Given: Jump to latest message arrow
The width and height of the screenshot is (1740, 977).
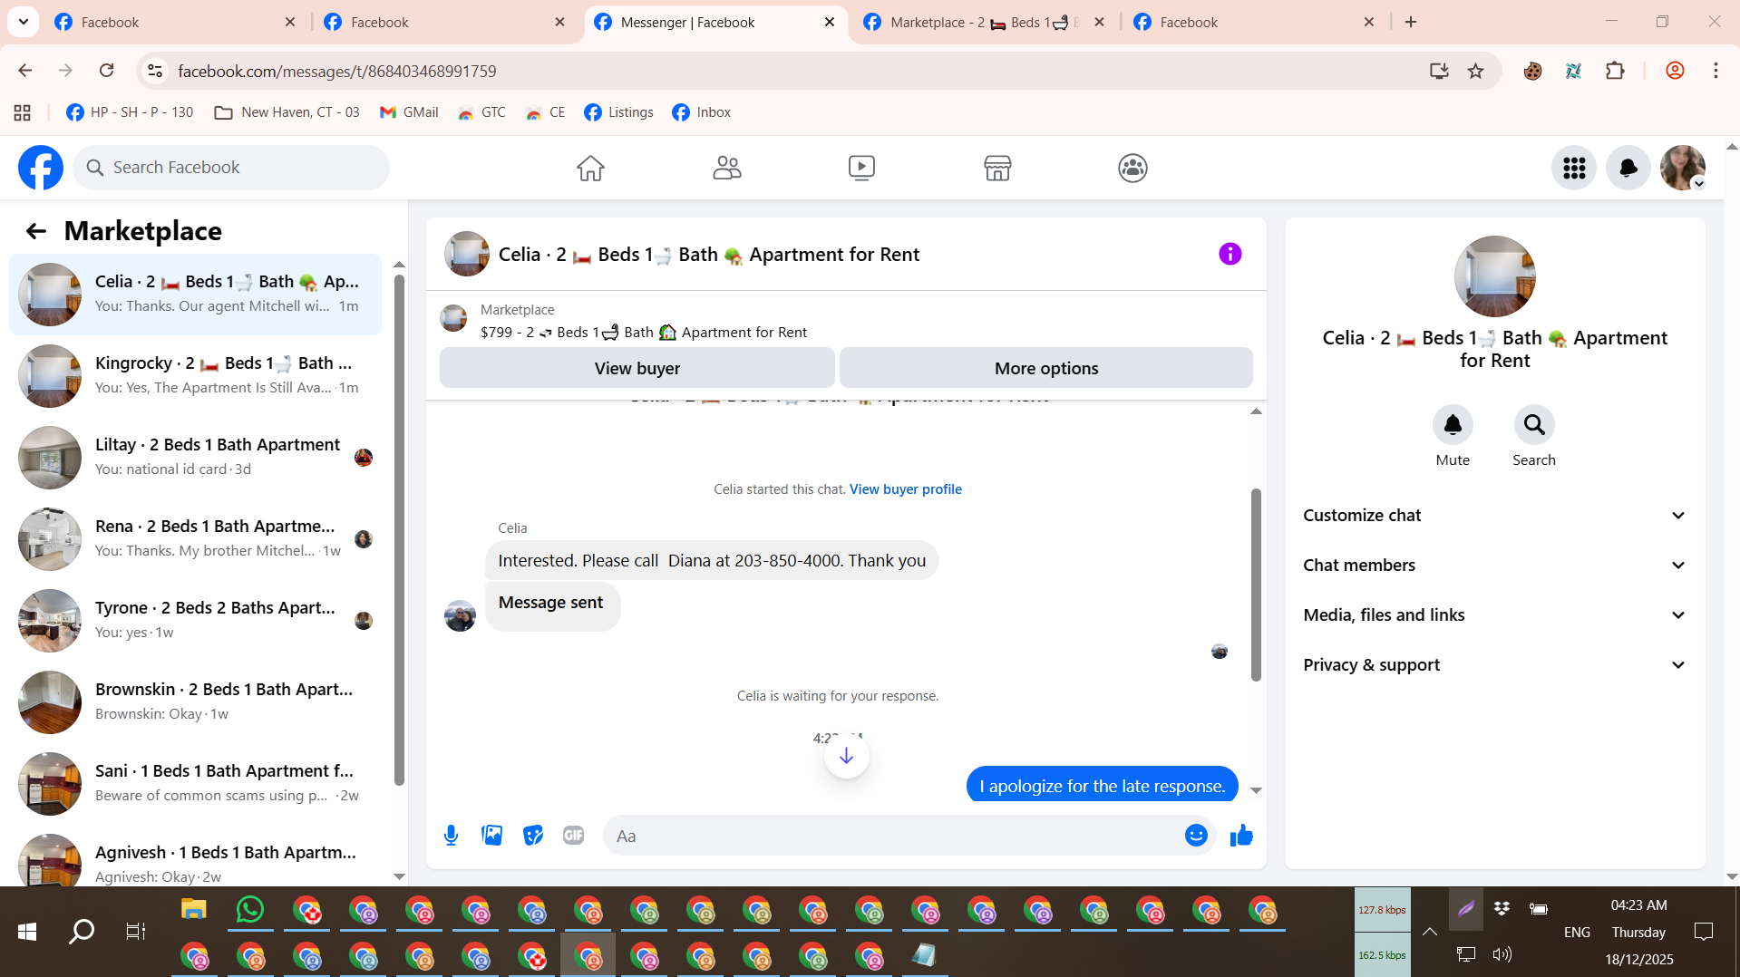Looking at the screenshot, I should pos(846,756).
